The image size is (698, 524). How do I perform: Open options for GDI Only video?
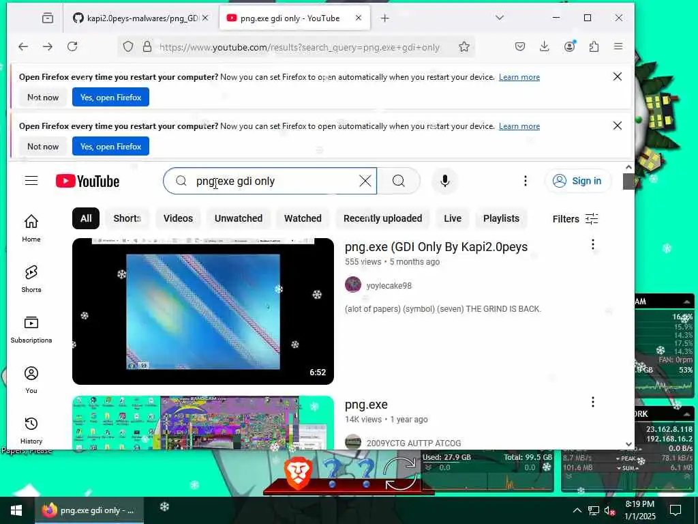tap(592, 244)
